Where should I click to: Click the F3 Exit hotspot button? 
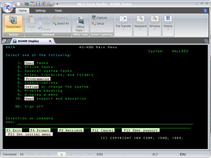coord(14,130)
